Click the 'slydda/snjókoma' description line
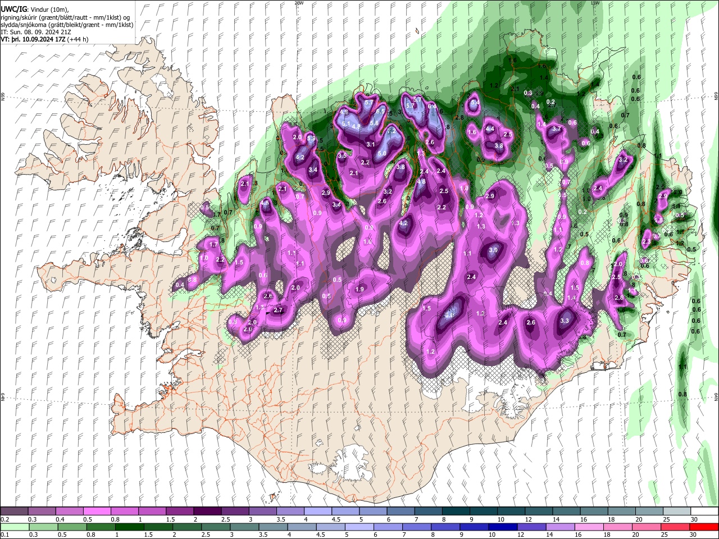The height and width of the screenshot is (539, 719). point(67,25)
